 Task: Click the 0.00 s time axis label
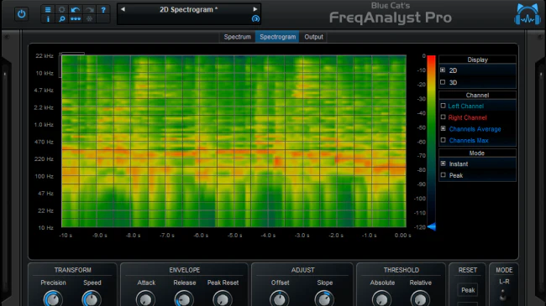click(403, 236)
